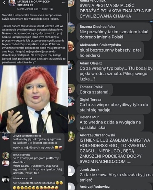Open author Marek Janusz Bąk's profile

pyautogui.click(x=28, y=9)
